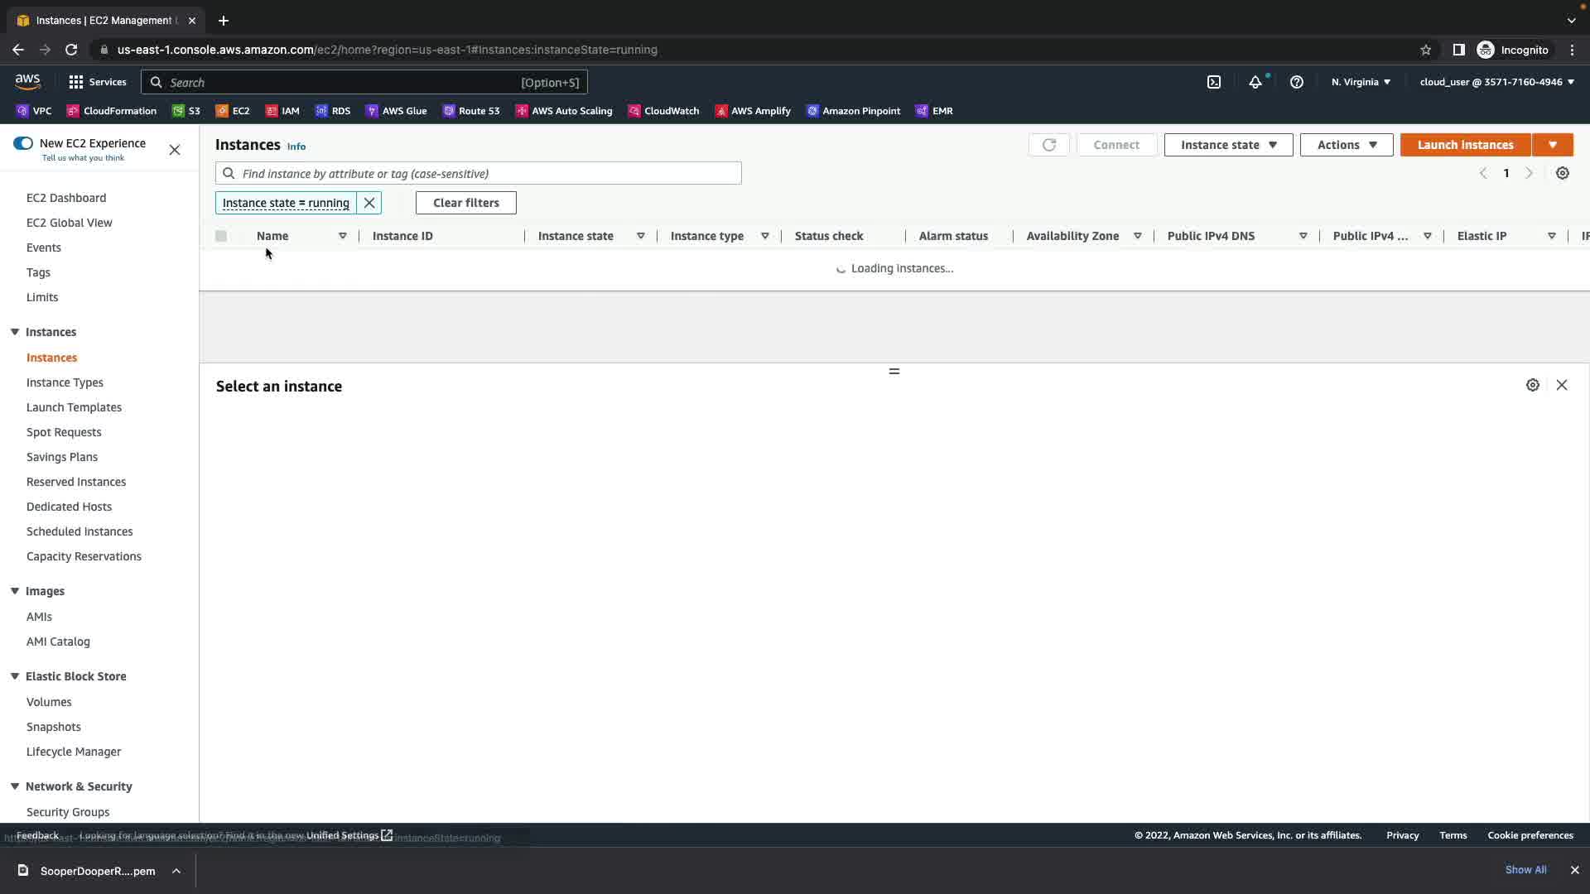1590x894 pixels.
Task: Toggle the New EC2 Experience switch
Action: (x=23, y=143)
